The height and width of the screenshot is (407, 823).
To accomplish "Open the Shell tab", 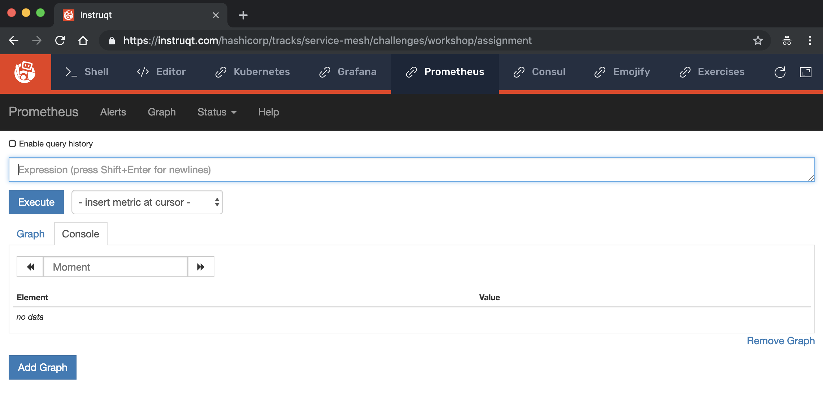I will coord(87,72).
